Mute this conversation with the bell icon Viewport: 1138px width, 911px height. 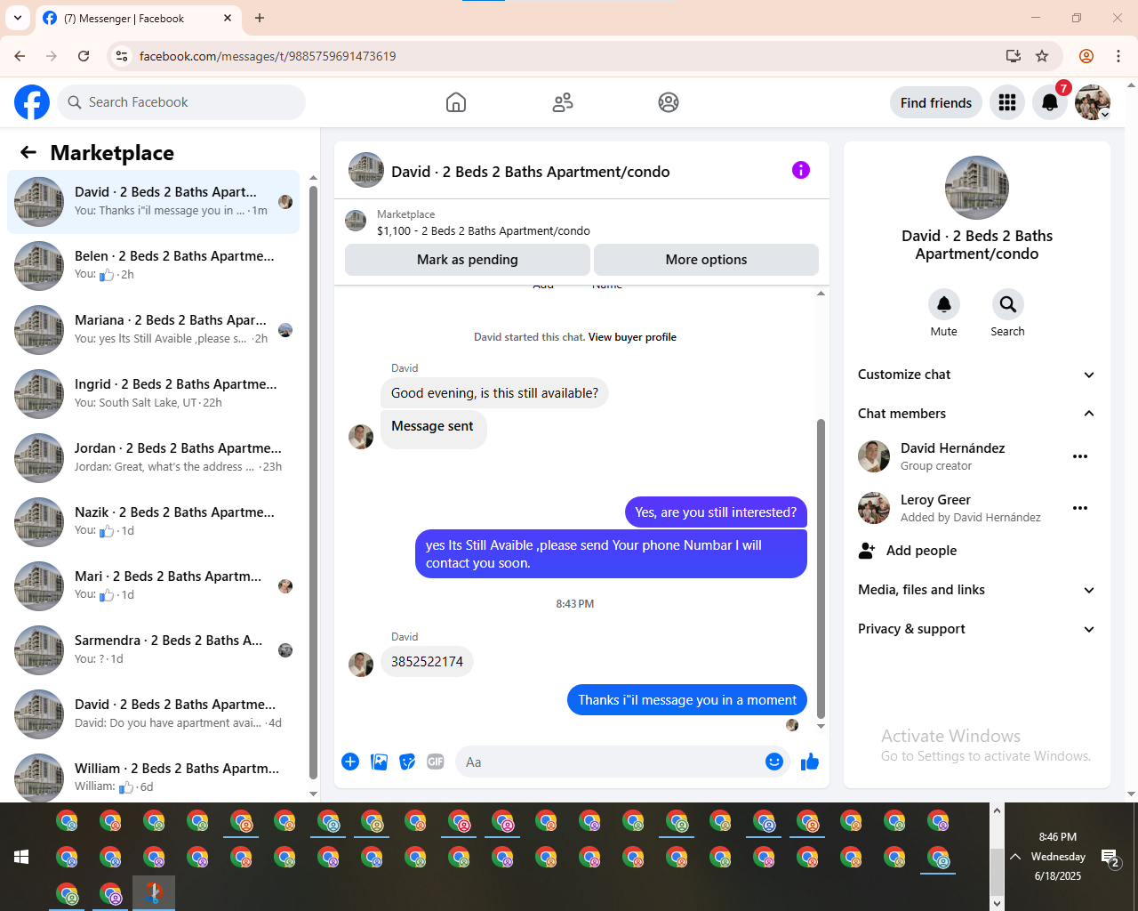pos(944,304)
